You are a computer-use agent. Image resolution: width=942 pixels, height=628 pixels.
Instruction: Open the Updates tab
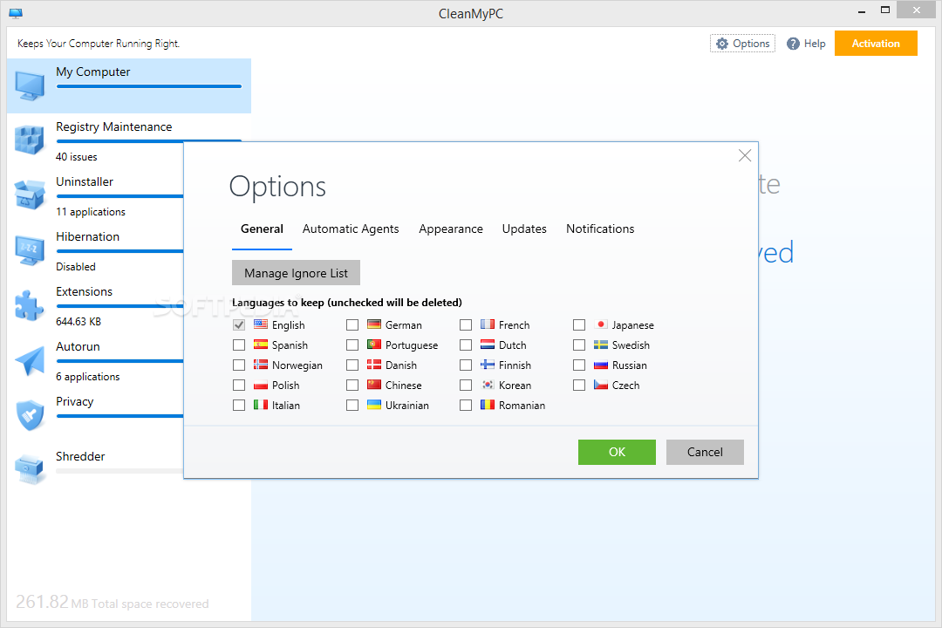524,229
